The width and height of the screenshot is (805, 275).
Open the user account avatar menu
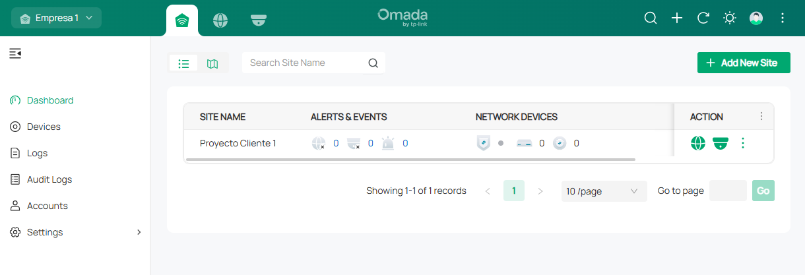pos(756,18)
